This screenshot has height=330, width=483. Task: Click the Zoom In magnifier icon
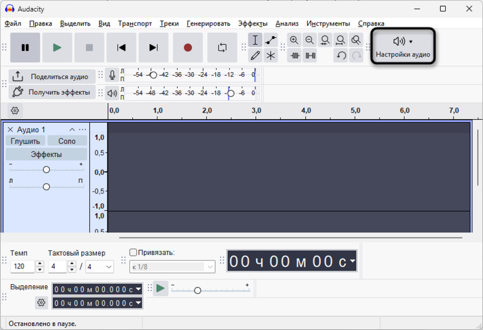coord(294,40)
